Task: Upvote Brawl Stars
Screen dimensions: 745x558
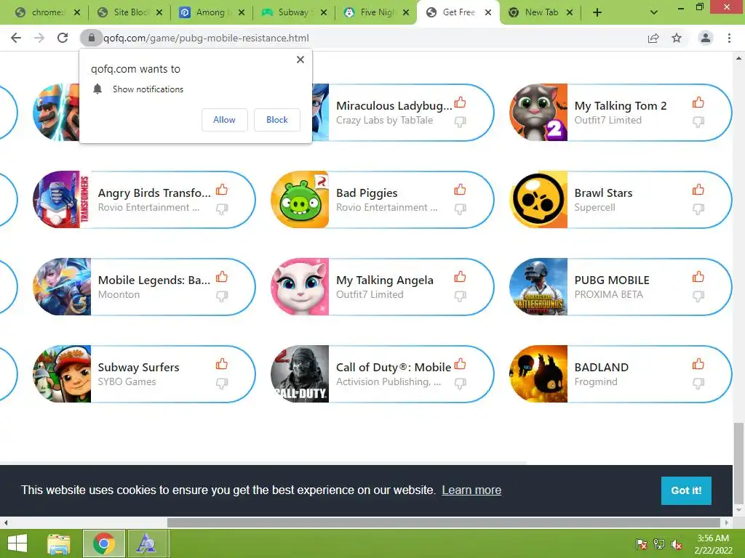Action: 698,190
